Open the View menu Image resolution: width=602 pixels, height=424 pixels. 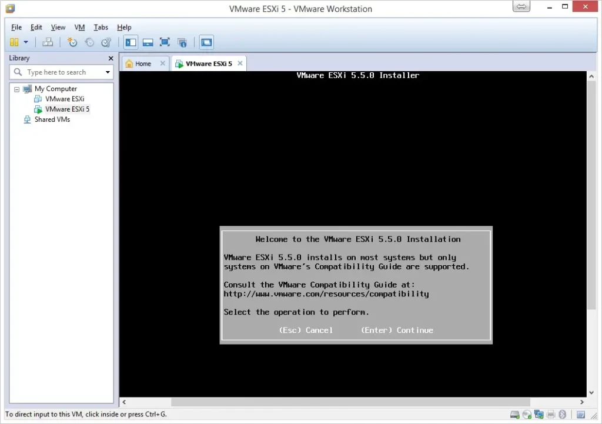pyautogui.click(x=58, y=27)
